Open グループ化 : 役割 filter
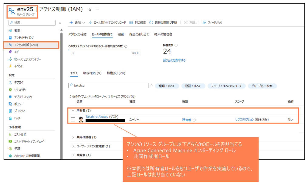The height and width of the screenshot is (187, 308). pyautogui.click(x=262, y=86)
